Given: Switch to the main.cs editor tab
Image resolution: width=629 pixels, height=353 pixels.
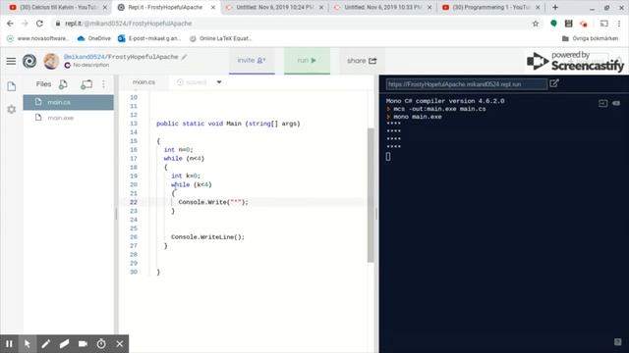Looking at the screenshot, I should pos(143,82).
